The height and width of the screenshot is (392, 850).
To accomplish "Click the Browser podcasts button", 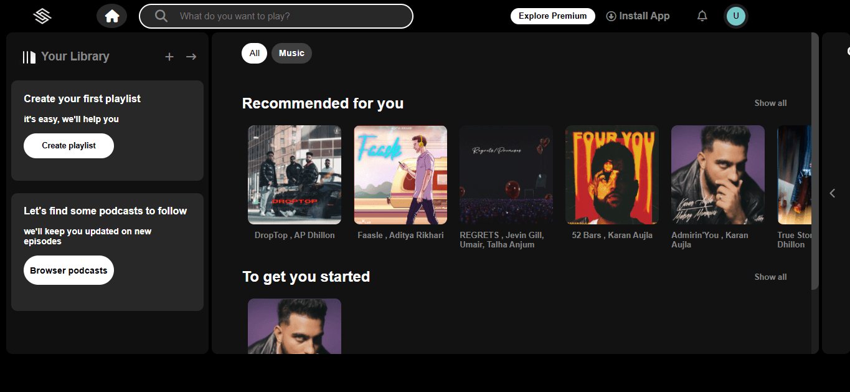I will coord(68,270).
